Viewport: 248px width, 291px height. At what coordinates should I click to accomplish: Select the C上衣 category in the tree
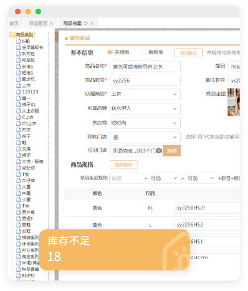coord(27,117)
